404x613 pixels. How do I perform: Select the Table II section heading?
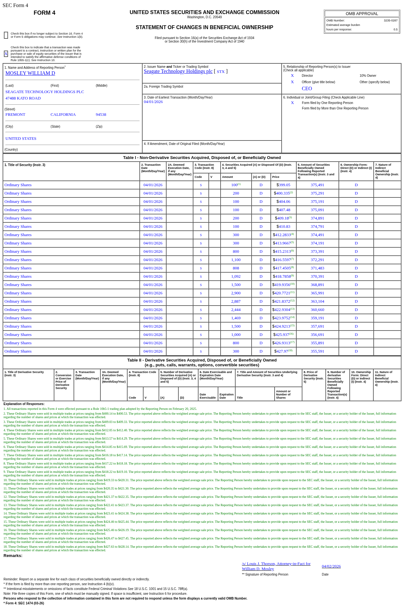coord(202,362)
